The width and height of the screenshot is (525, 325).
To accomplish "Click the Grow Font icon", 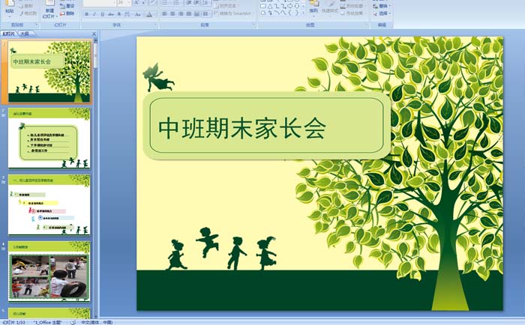I will point(136,3).
